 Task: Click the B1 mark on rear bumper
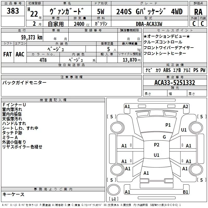[x=185, y=192]
